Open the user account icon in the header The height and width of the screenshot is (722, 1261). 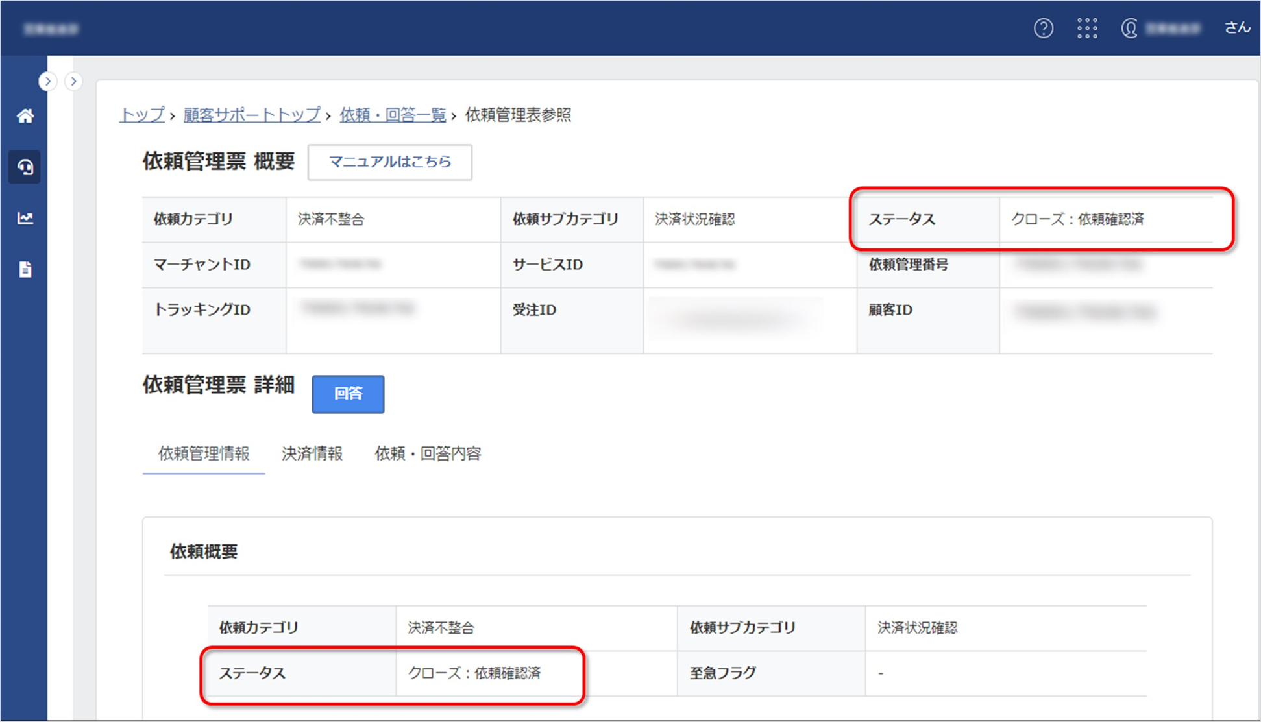click(x=1129, y=29)
